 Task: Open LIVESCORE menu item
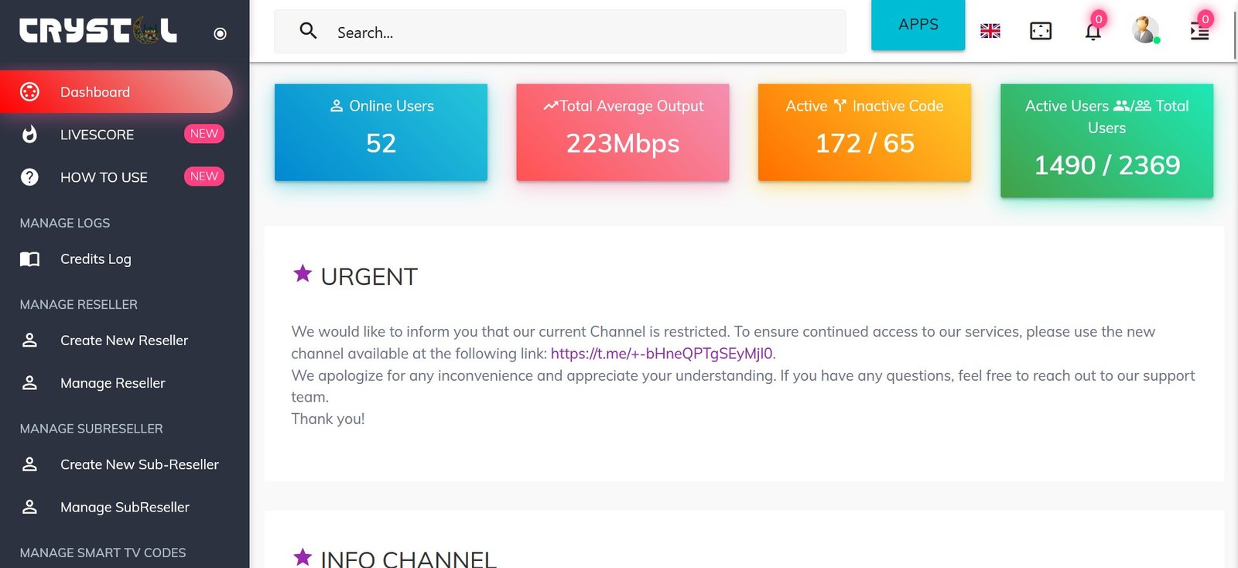tap(97, 135)
